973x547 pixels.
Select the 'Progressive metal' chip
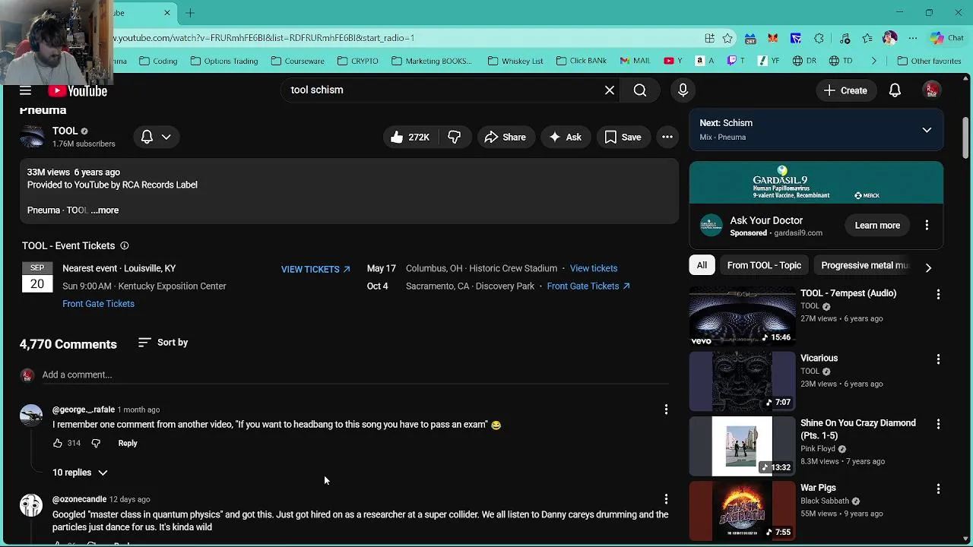tap(864, 265)
